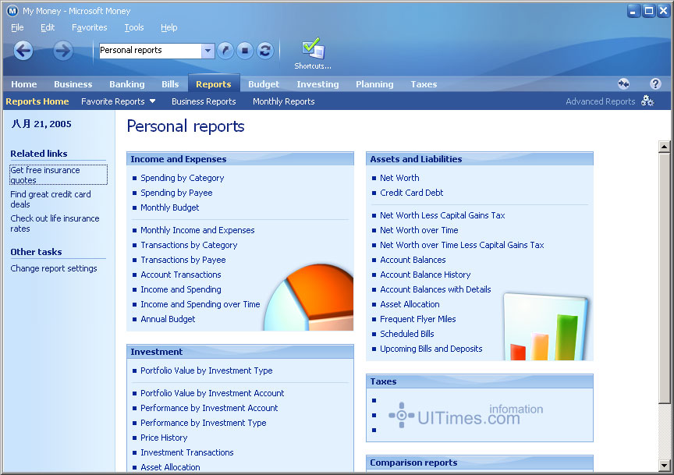Open the Favorites menu
Screen dimensions: 674x475
coord(90,27)
